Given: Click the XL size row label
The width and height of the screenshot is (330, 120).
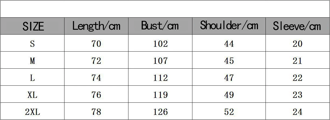Looking at the screenshot, I should [x=32, y=95].
